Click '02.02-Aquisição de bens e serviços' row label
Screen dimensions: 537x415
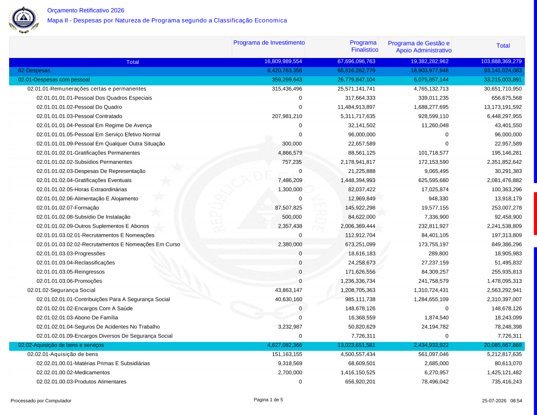[x=61, y=345]
